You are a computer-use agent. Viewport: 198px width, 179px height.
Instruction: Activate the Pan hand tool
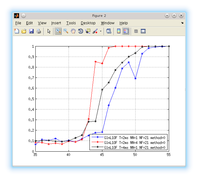73,31
